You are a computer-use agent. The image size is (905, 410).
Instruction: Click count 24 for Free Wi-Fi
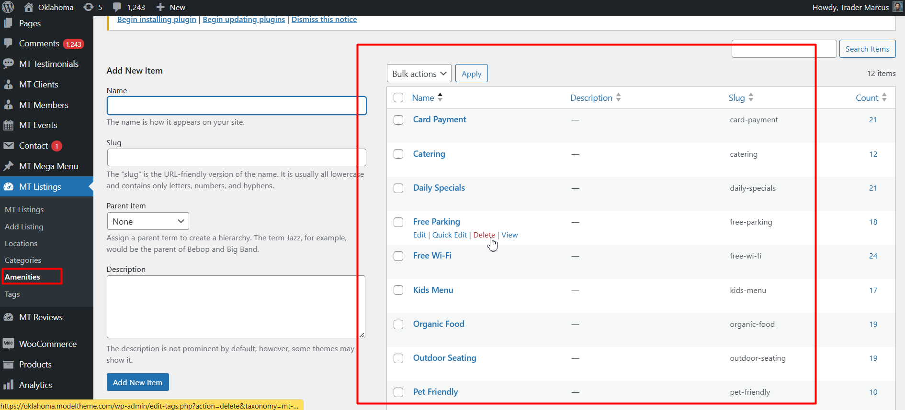click(x=873, y=256)
